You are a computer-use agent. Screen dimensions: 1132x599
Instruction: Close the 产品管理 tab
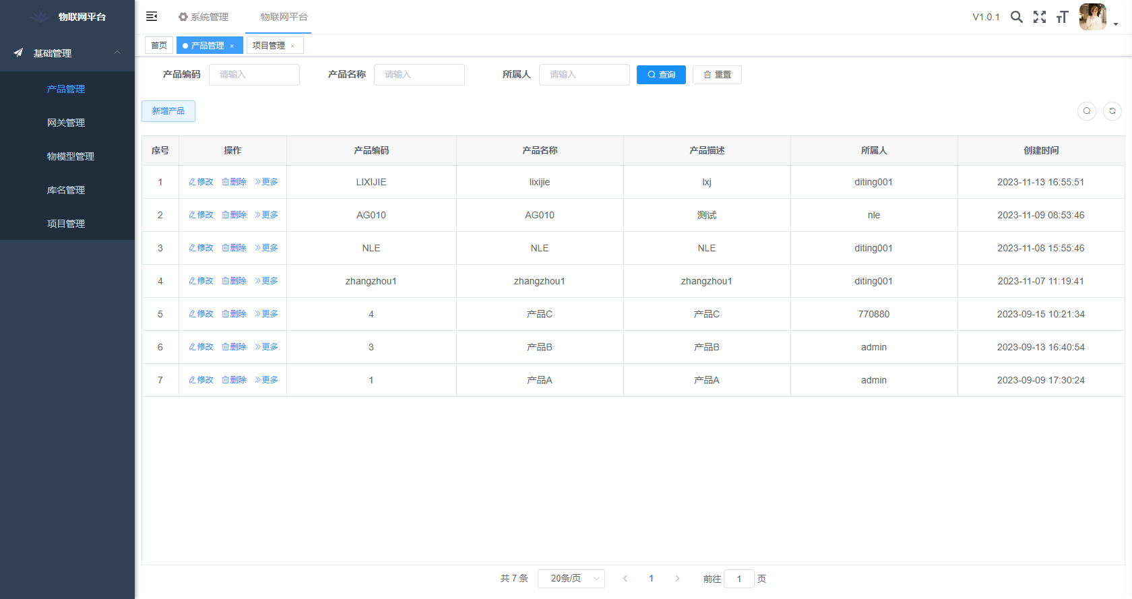[x=232, y=46]
